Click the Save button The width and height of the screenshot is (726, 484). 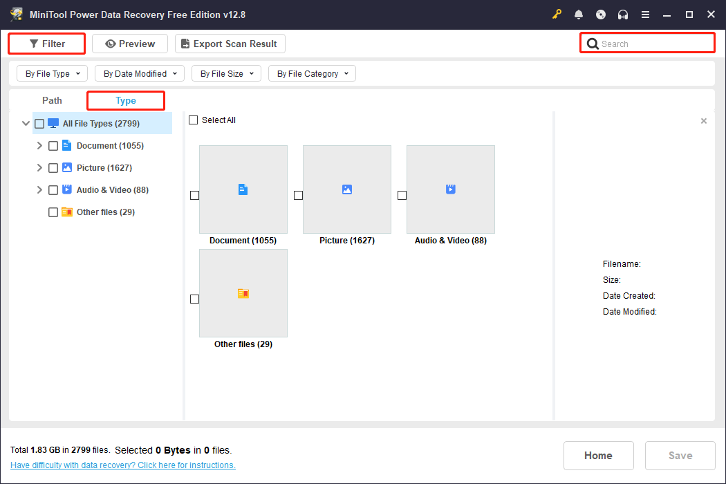(680, 455)
